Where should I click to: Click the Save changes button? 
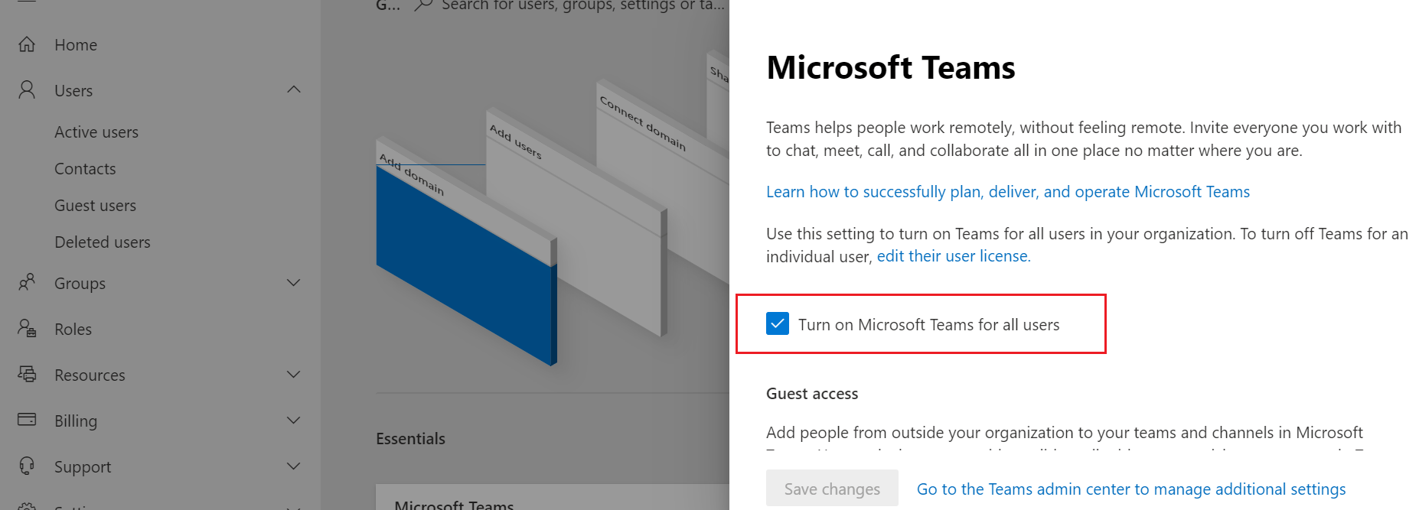pos(832,489)
